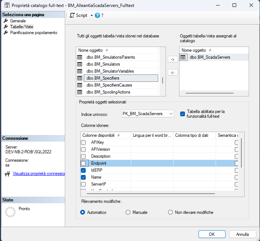Click the <- button to remove table
The image size is (260, 241).
click(x=172, y=73)
